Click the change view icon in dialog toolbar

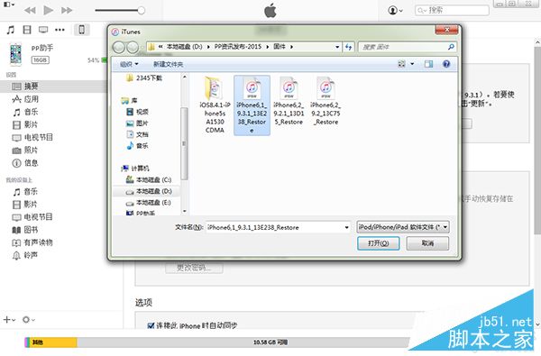pyautogui.click(x=401, y=64)
